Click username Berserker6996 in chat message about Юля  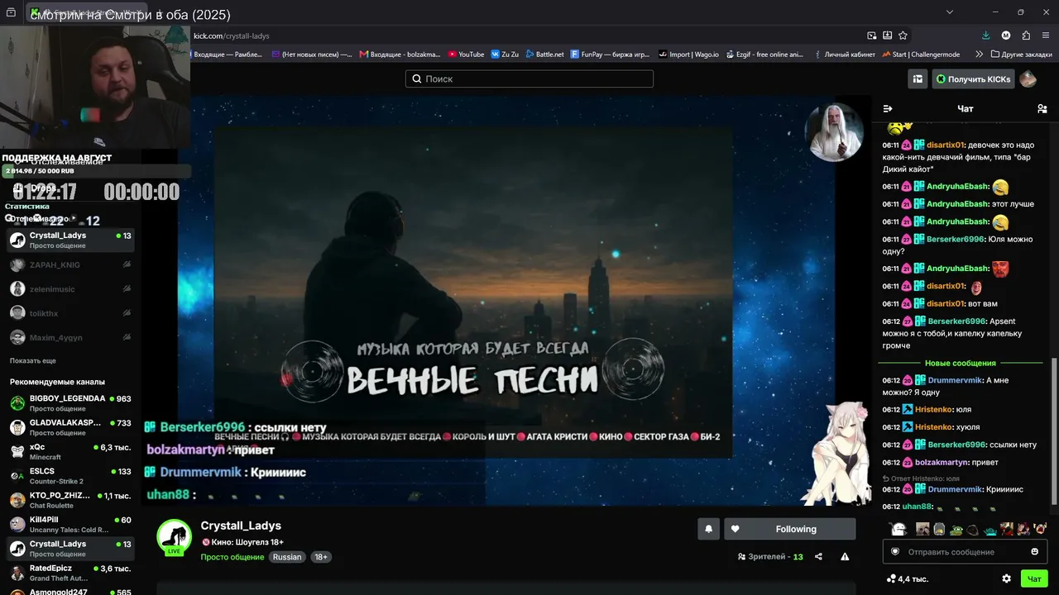pos(955,239)
